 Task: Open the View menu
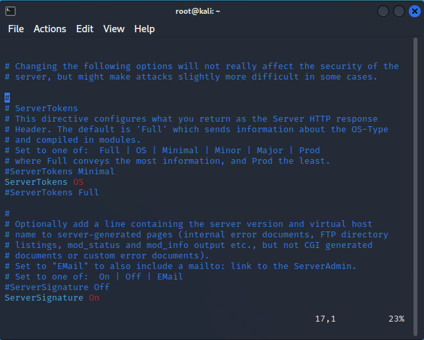tap(114, 29)
